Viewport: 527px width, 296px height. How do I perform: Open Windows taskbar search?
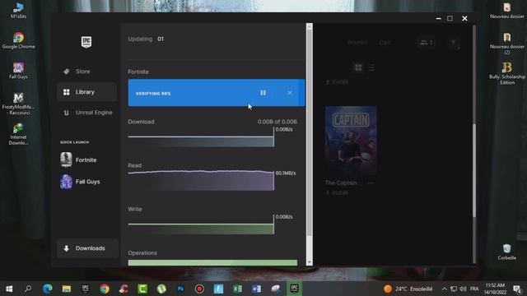click(28, 289)
